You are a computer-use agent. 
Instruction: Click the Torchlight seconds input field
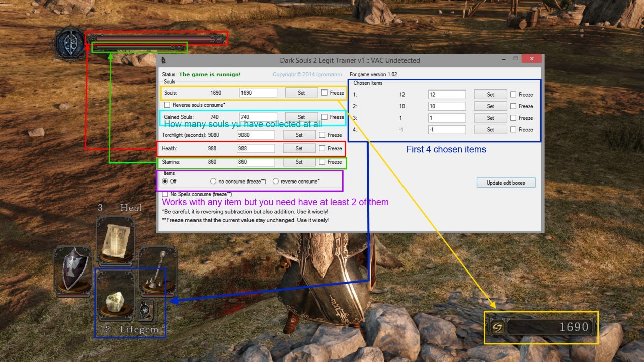pyautogui.click(x=256, y=135)
